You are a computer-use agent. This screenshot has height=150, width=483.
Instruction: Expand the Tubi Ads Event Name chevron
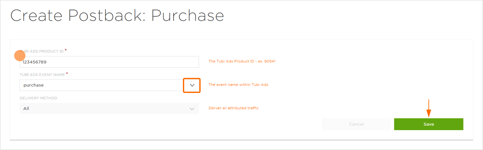[192, 85]
